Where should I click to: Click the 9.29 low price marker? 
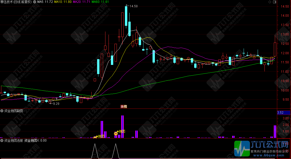click(55, 104)
